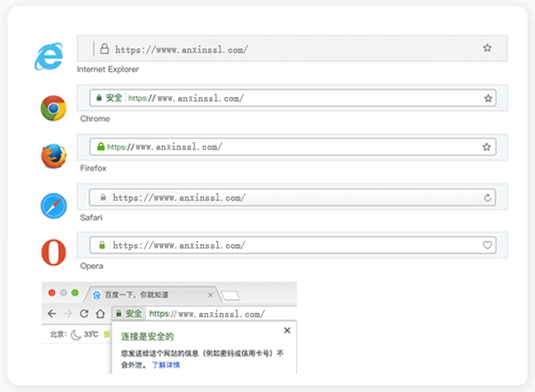Viewport: 535px width, 392px height.
Task: Reload the Baidu page with refresh icon
Action: click(84, 314)
